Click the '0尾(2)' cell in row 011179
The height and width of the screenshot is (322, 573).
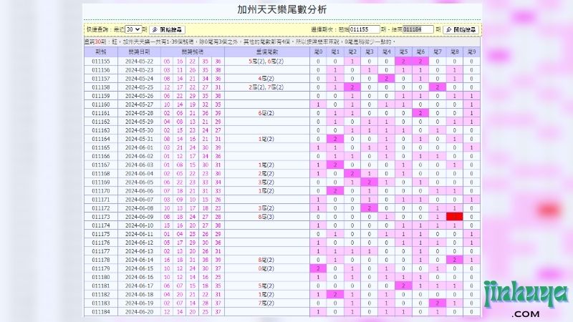[x=266, y=269]
